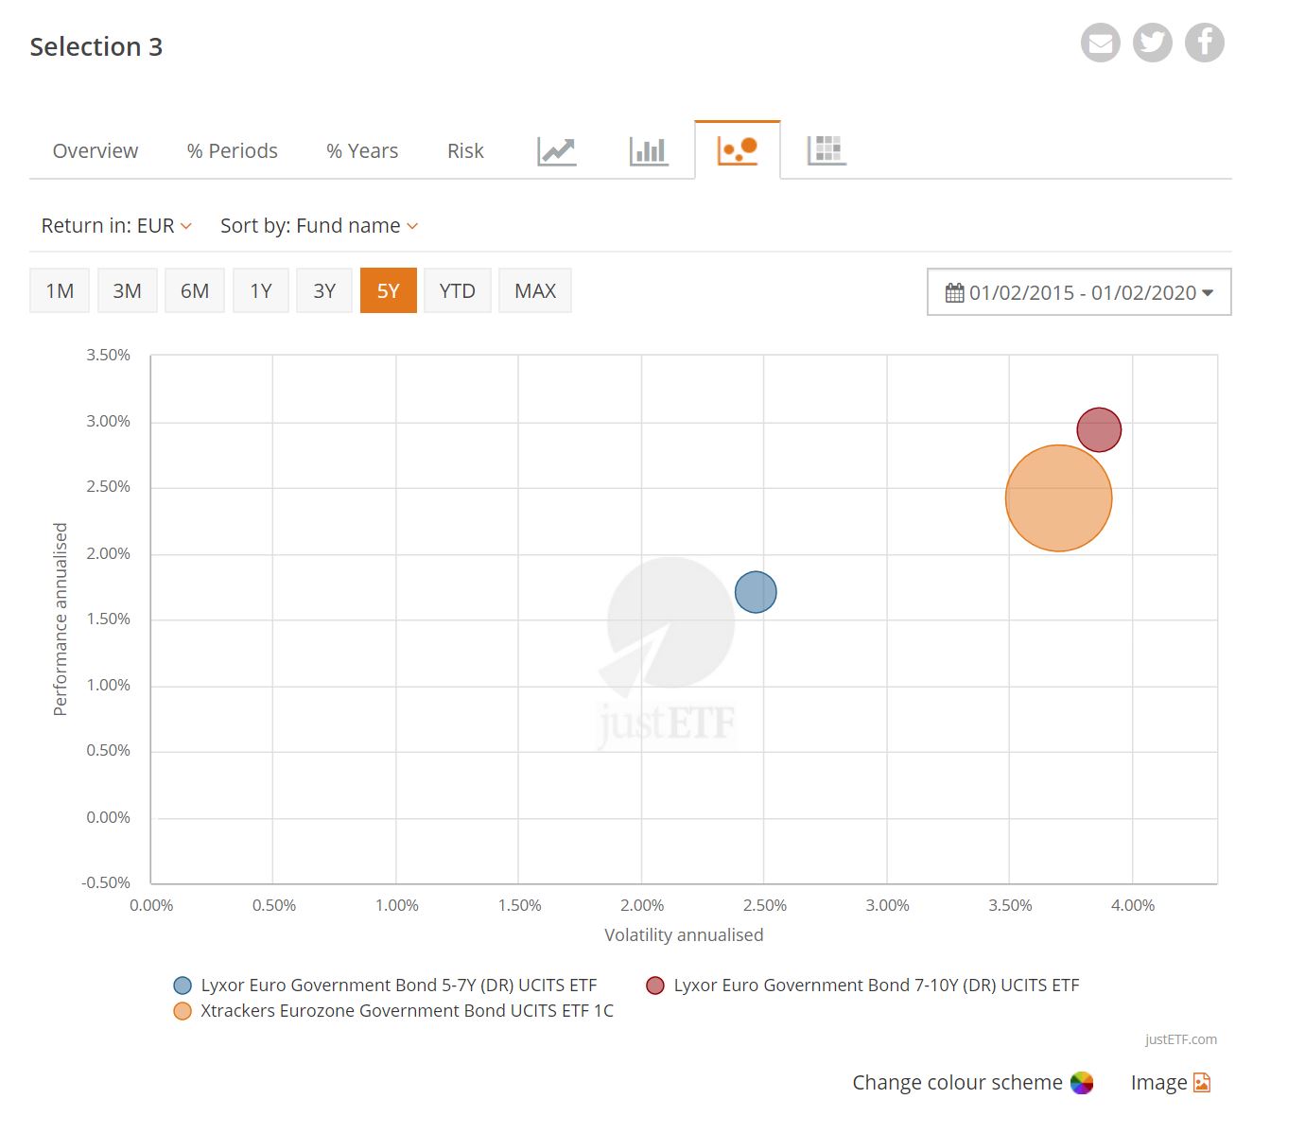Share selection on Twitter
Screen dimensions: 1305x1134
click(1152, 43)
